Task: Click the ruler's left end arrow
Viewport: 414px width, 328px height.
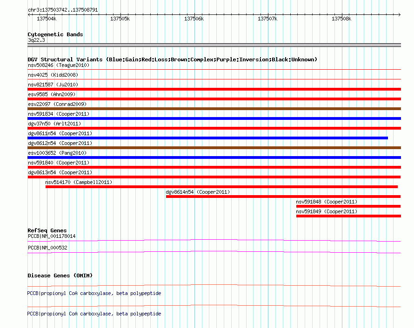Action: click(x=29, y=14)
